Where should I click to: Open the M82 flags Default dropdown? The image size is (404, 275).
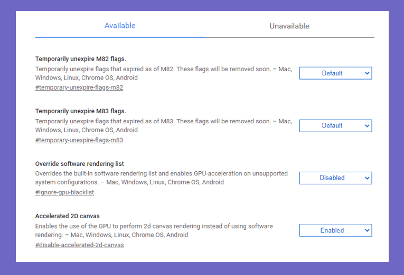[x=335, y=73]
